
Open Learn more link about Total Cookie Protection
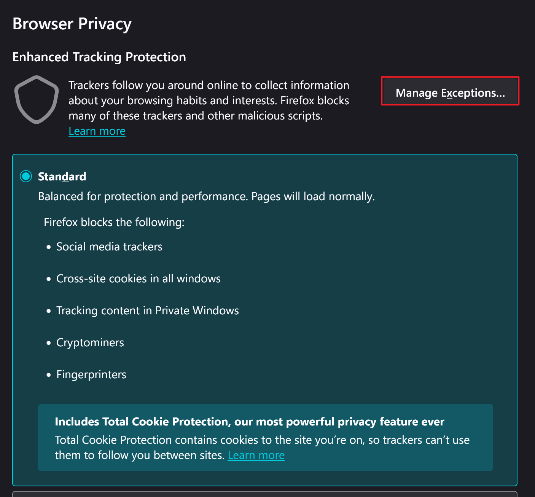tap(256, 455)
